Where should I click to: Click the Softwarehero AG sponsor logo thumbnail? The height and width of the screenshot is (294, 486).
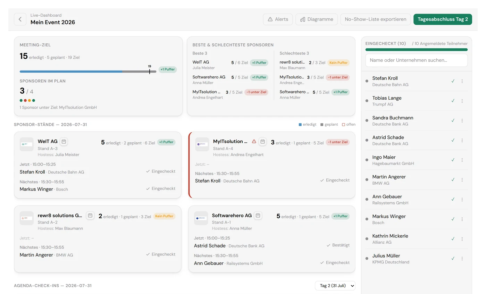[201, 218]
